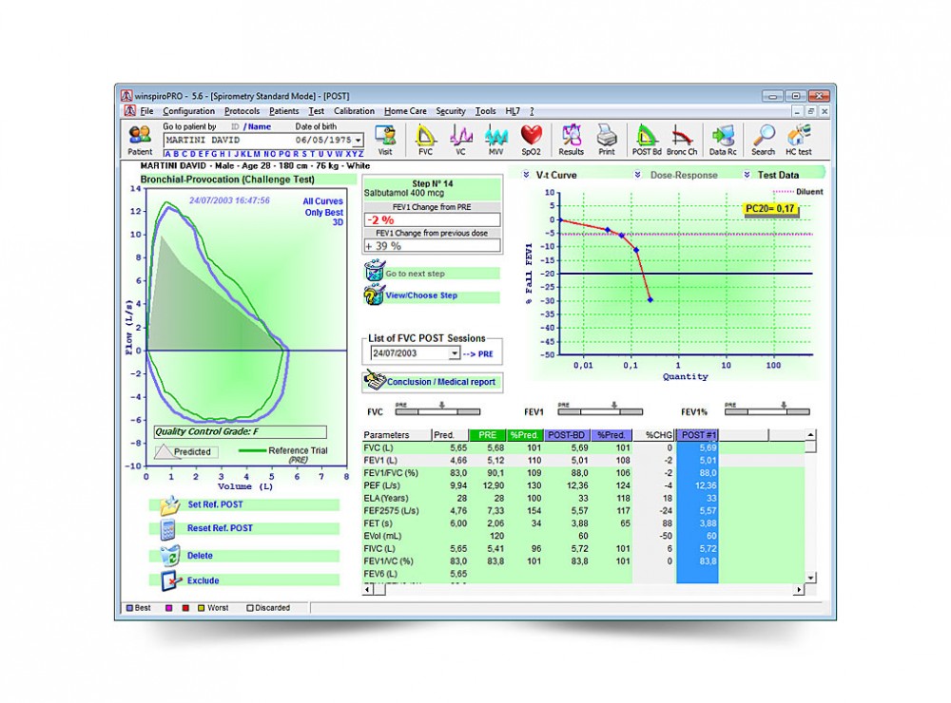The width and height of the screenshot is (951, 703).
Task: Open the SpO2 heart icon
Action: [531, 139]
